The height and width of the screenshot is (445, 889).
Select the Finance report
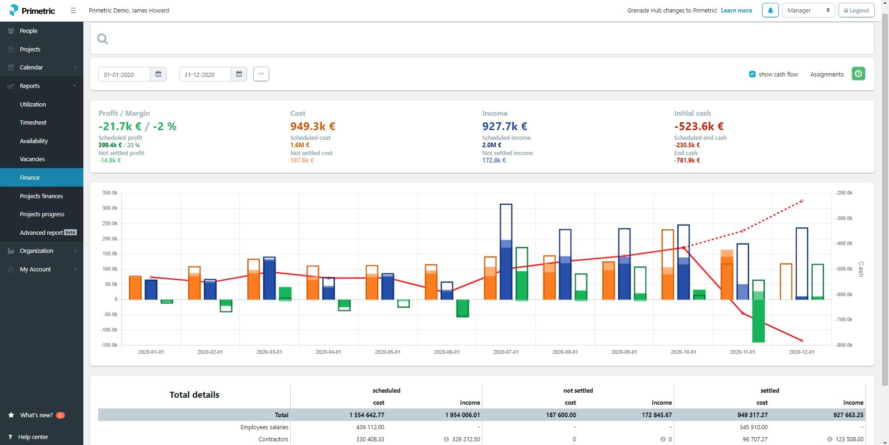point(42,177)
